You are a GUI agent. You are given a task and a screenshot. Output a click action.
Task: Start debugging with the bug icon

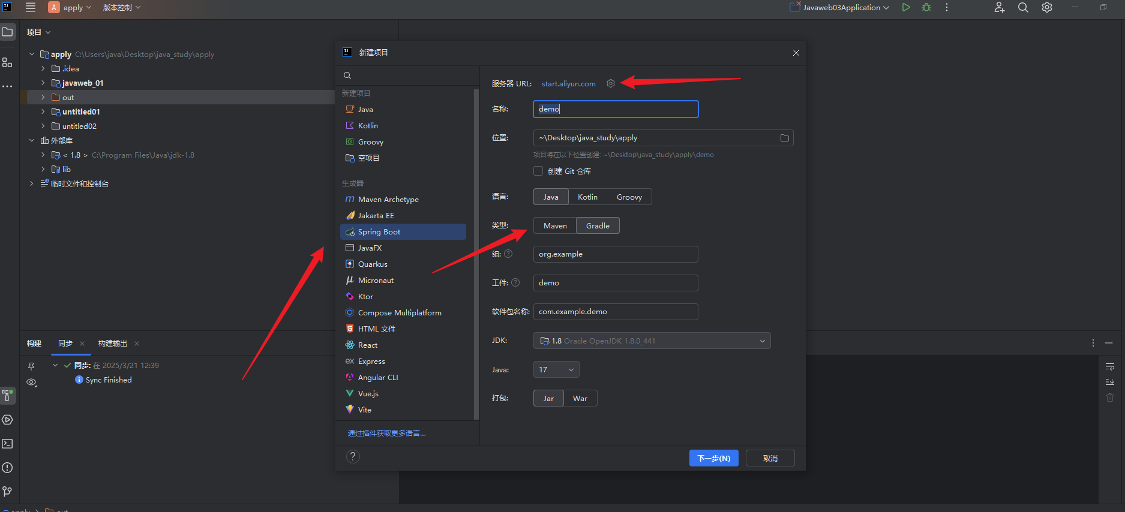tap(926, 7)
